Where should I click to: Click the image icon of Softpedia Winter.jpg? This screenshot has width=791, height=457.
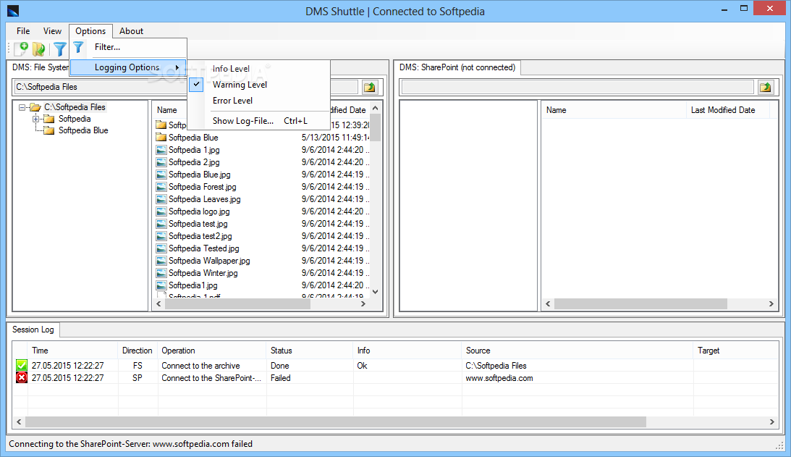(x=161, y=273)
